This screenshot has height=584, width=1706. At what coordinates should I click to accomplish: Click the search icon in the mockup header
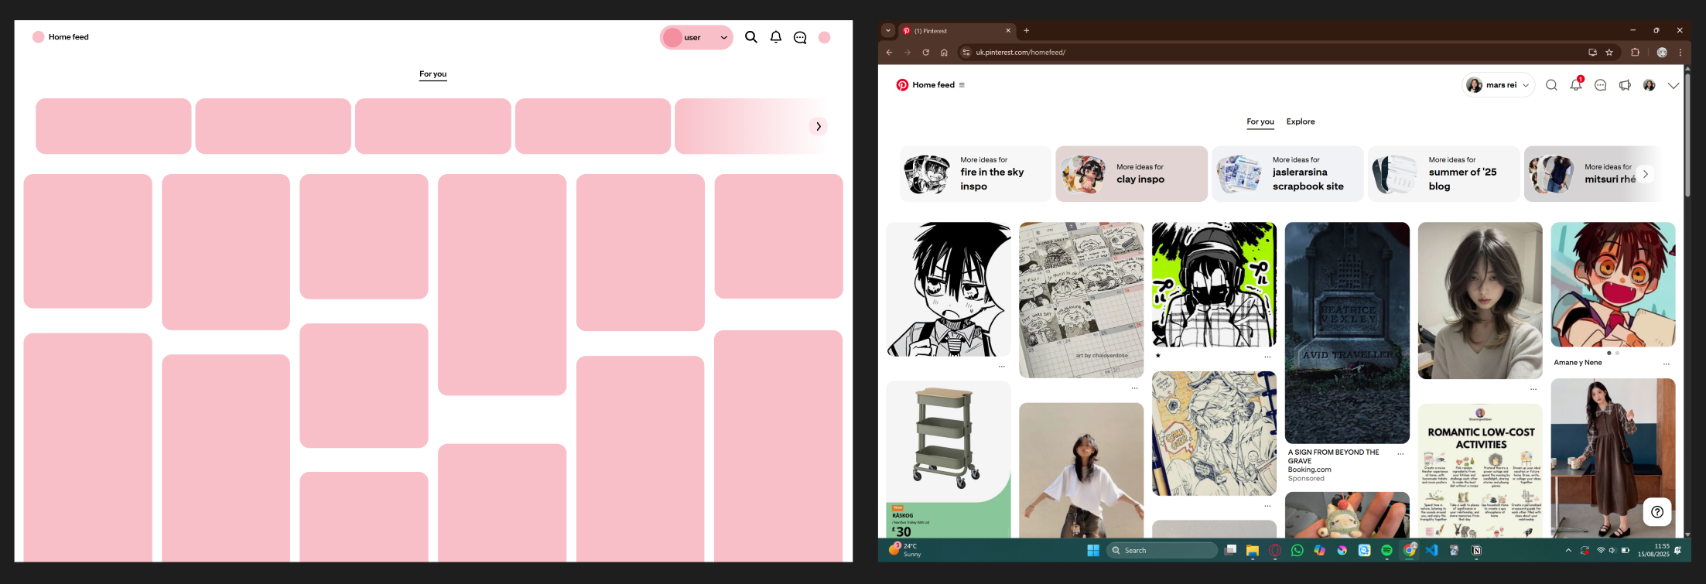tap(750, 37)
